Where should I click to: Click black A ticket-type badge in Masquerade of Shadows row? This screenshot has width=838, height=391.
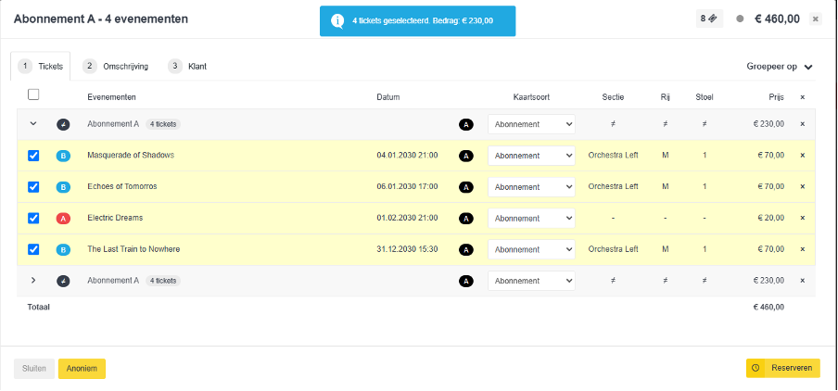[466, 156]
